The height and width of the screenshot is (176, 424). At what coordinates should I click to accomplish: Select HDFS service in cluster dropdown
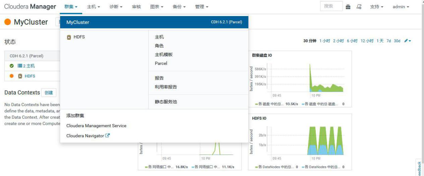[79, 37]
